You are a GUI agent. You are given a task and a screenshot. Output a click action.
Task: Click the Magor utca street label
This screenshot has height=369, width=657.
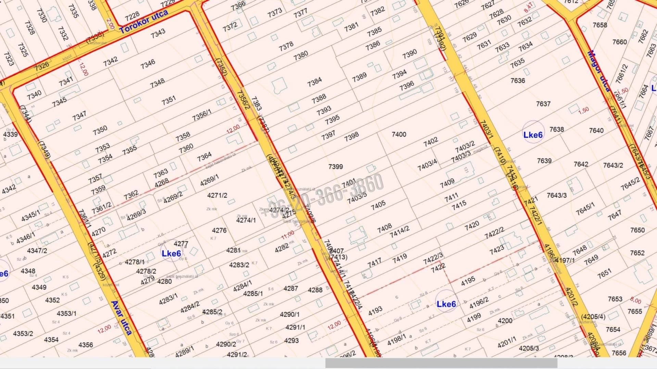tap(599, 71)
